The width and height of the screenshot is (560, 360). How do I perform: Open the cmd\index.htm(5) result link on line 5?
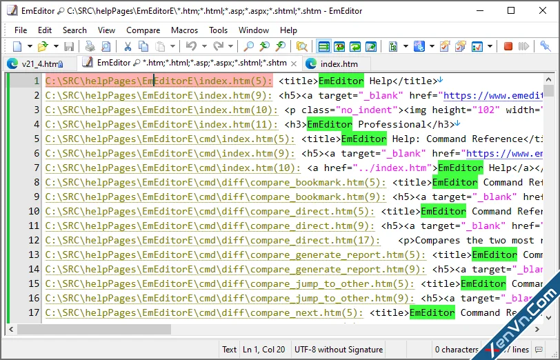pyautogui.click(x=170, y=139)
